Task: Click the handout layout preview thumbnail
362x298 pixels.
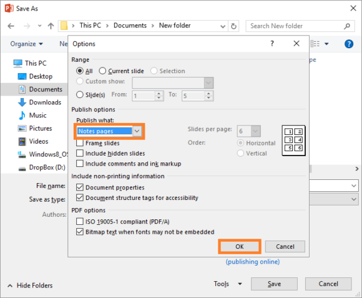Action: (294, 141)
